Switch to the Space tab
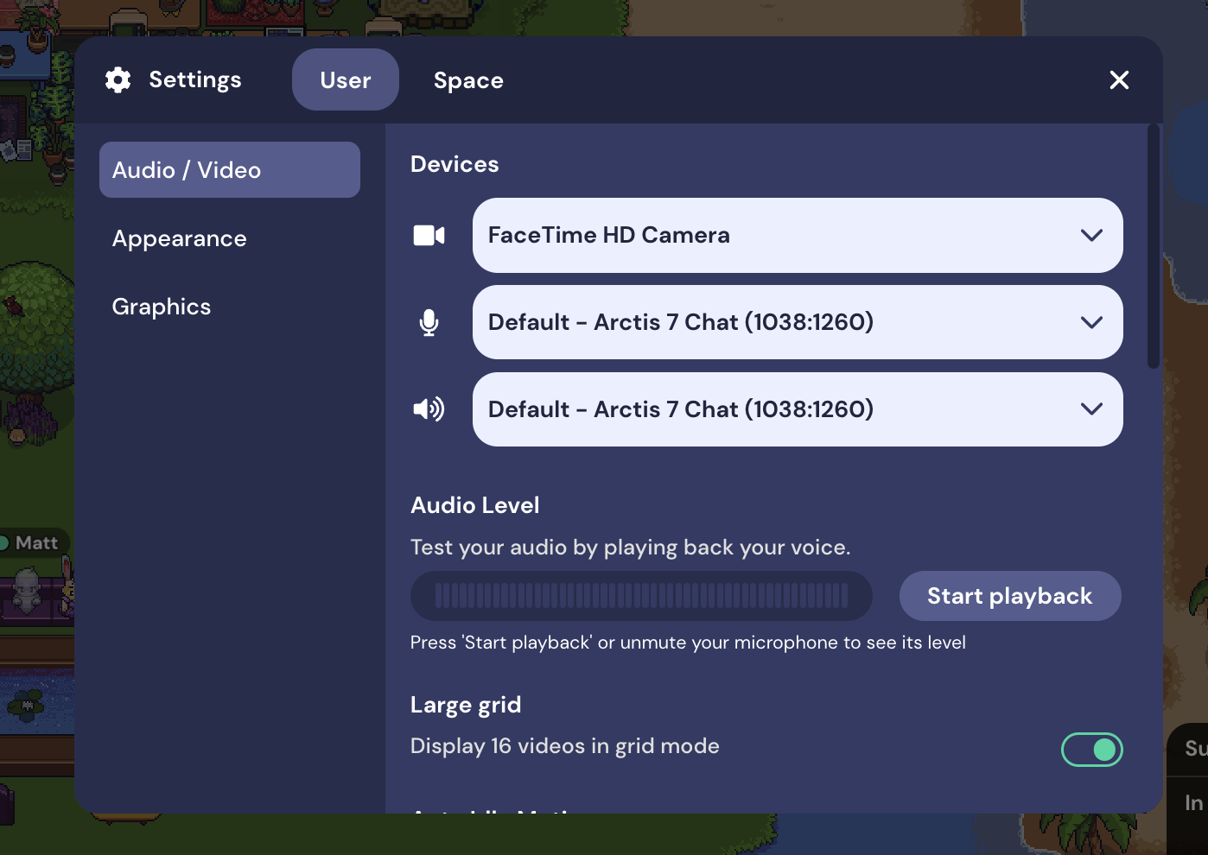Screen dimensions: 1208x855 (468, 80)
